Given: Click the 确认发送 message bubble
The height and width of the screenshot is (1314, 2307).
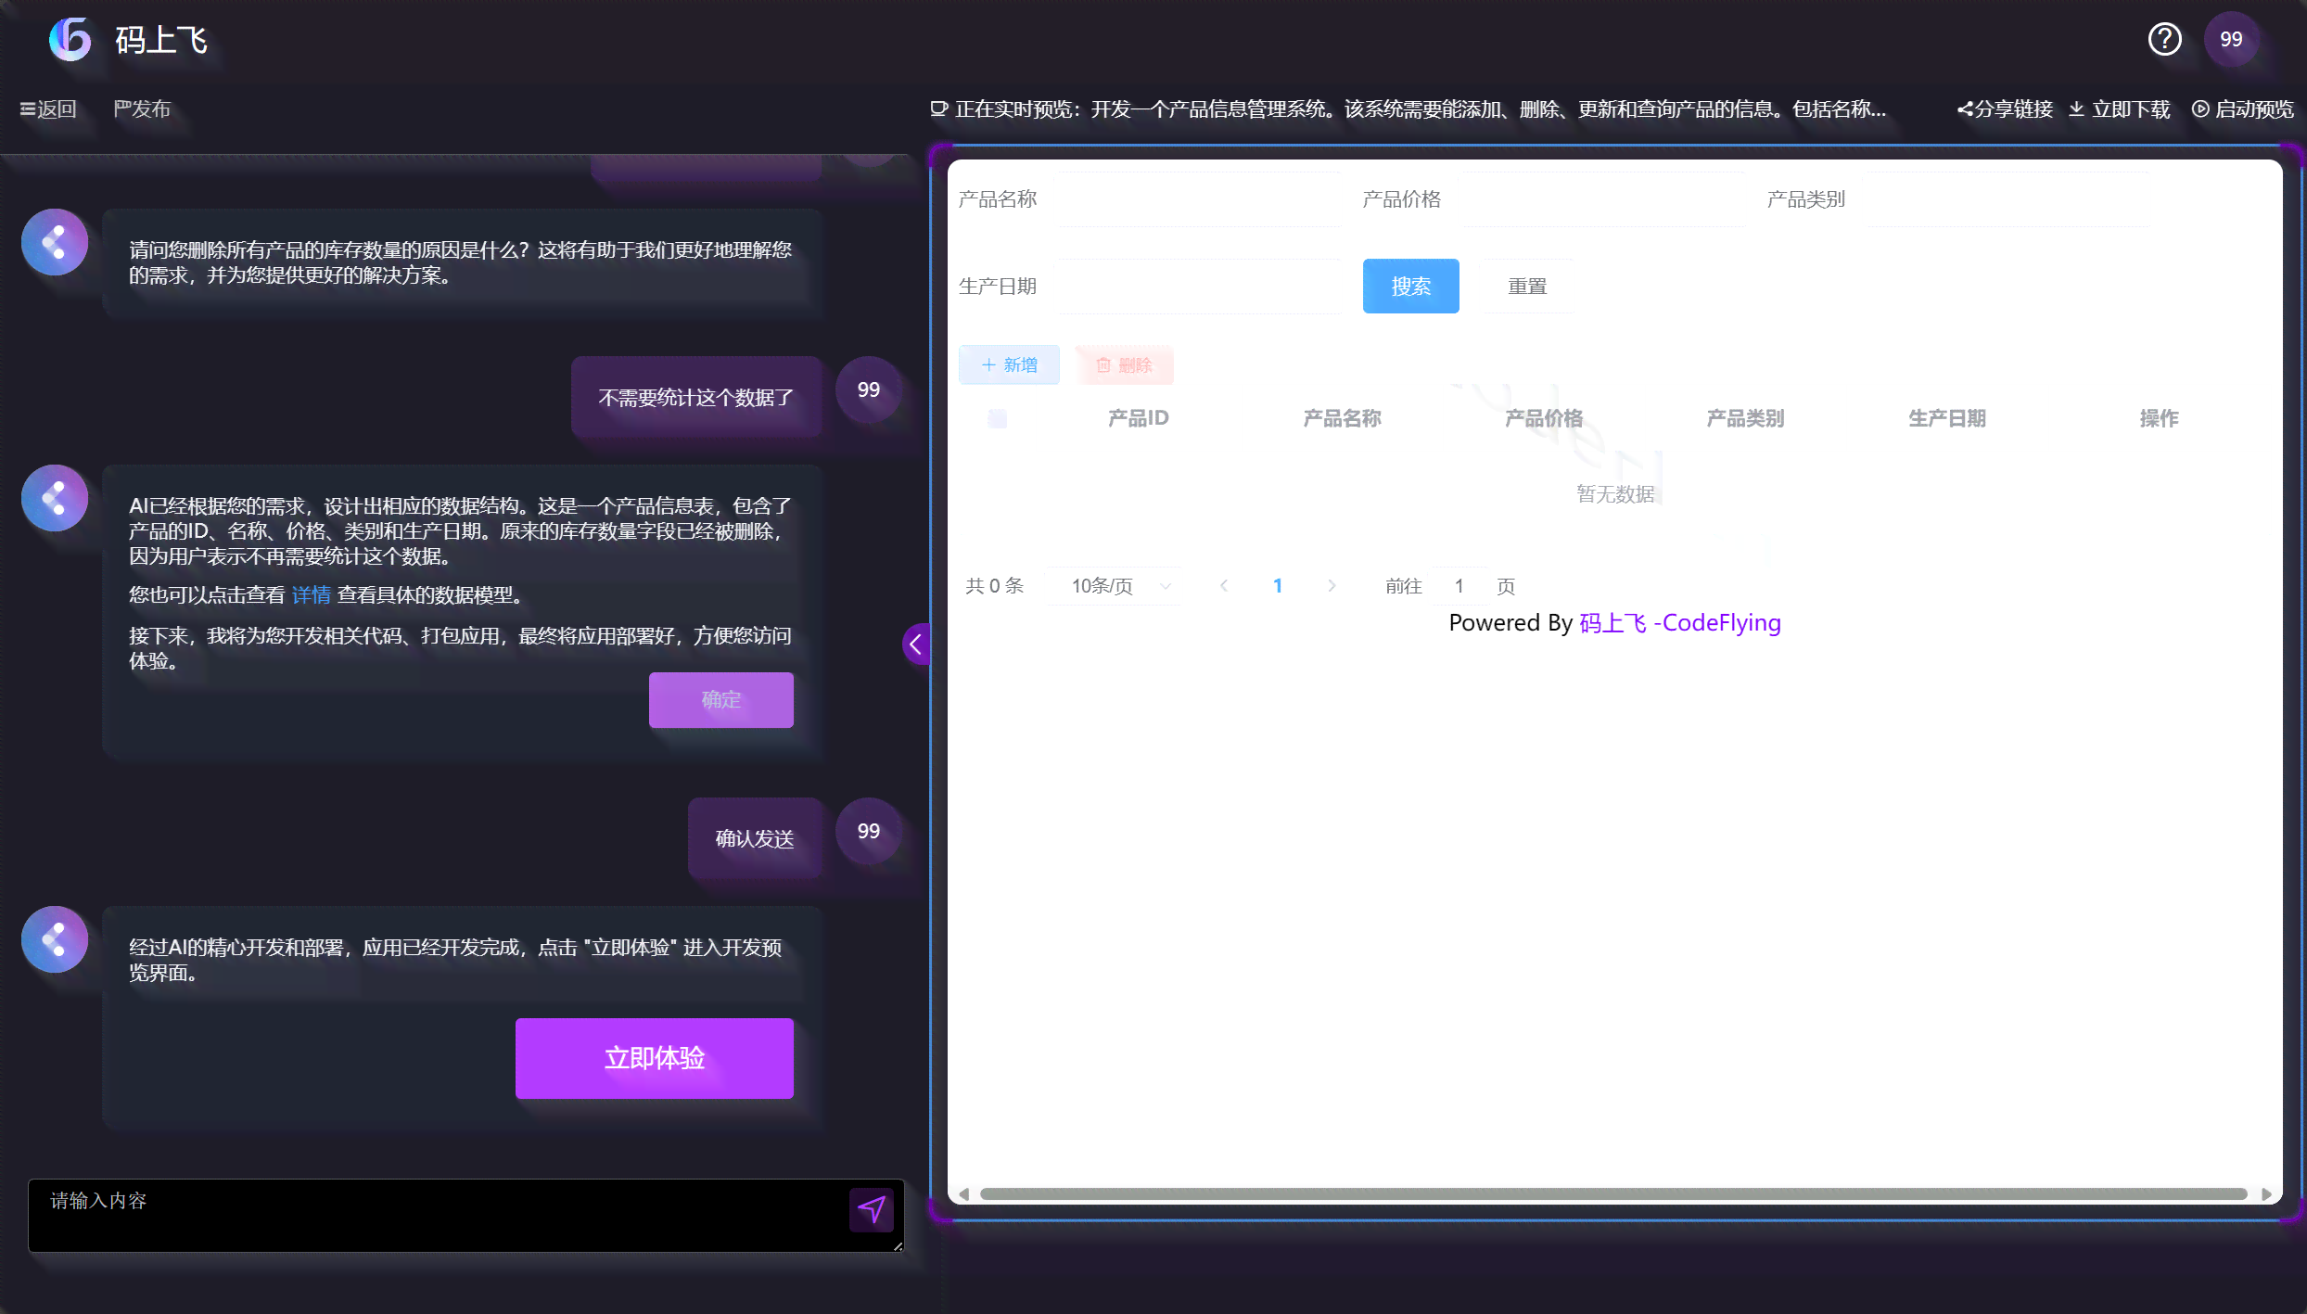Looking at the screenshot, I should coord(754,838).
